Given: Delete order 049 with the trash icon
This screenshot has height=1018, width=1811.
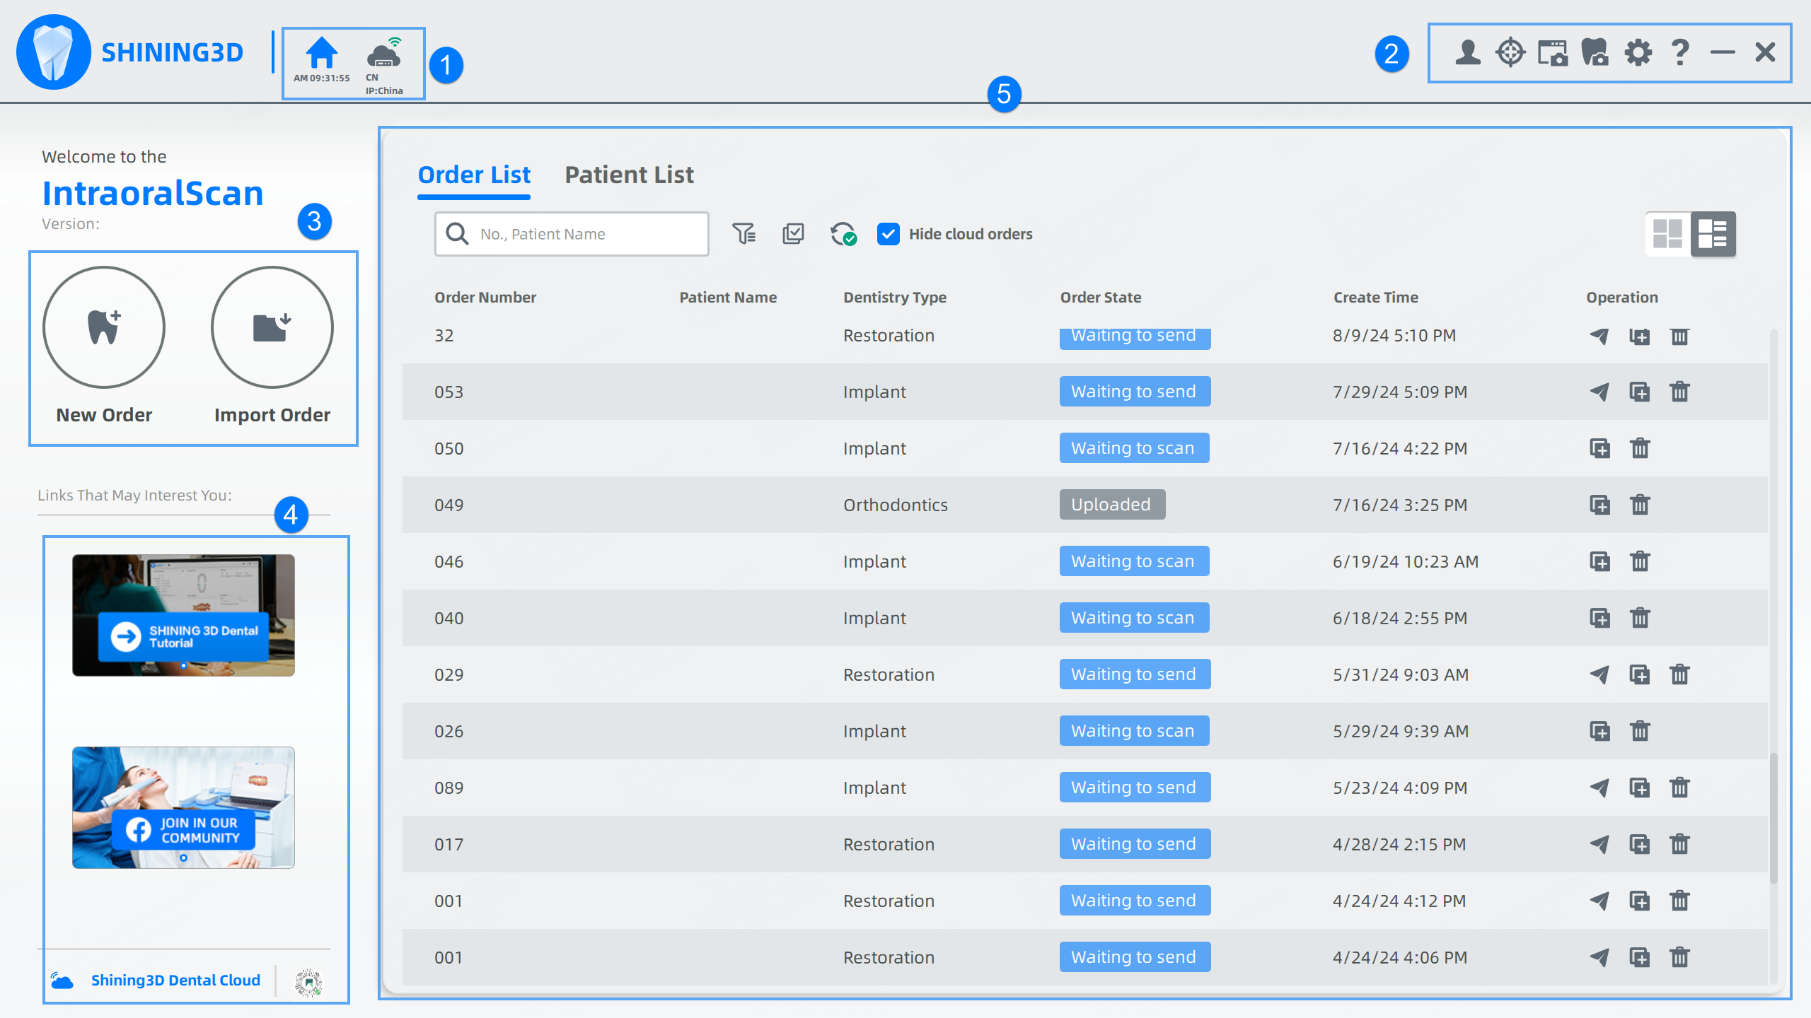Looking at the screenshot, I should pos(1640,505).
